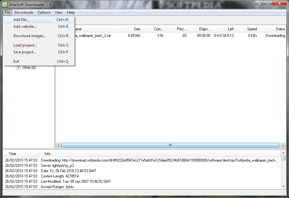Select the Downloading: http://download.softpedia.com log entry
The image size is (289, 198).
coord(142,160)
